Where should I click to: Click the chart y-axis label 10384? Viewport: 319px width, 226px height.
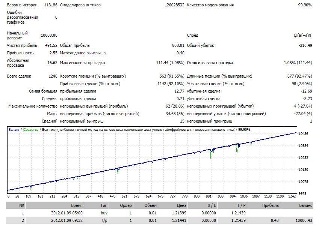pos(303,146)
